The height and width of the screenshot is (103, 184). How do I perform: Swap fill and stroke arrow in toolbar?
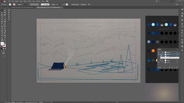click(5, 42)
